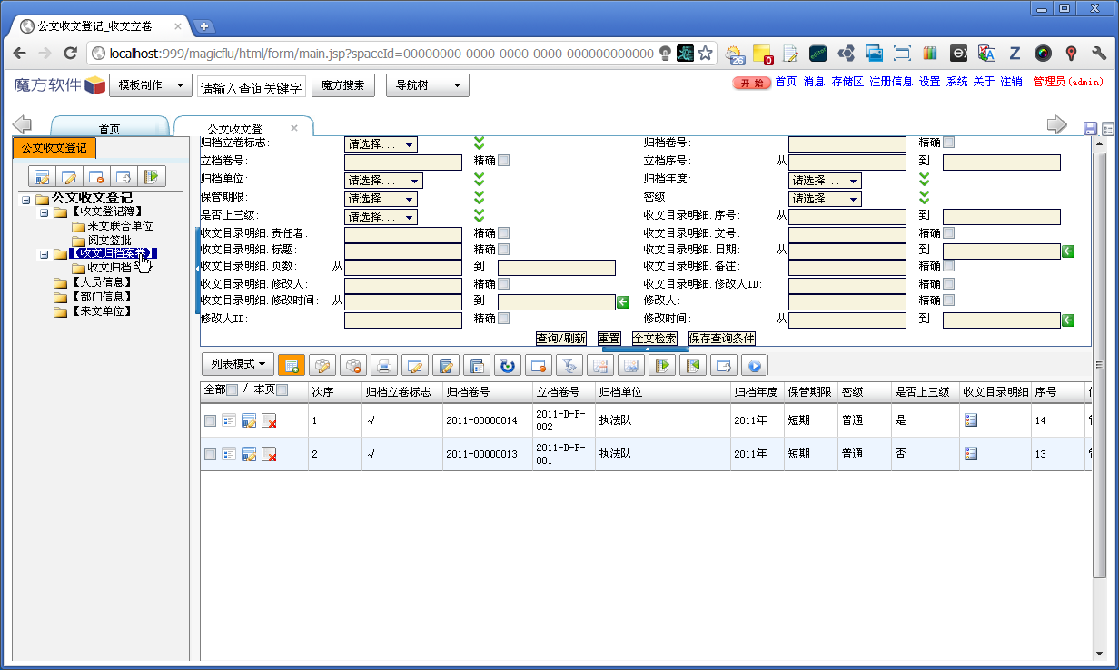Click the pencil window icon in left tree toolbar

point(69,176)
